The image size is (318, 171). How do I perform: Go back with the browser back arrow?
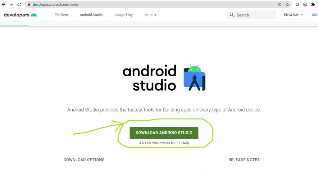click(3, 4)
